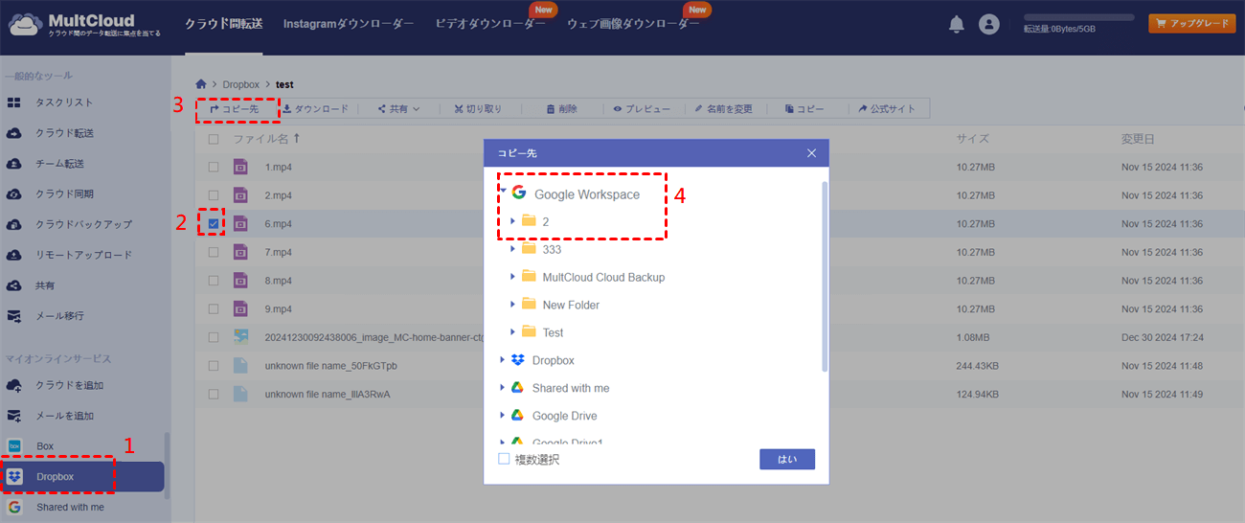Click the 公式サイト toolbar button
Screen dimensions: 1245x523
pyautogui.click(x=887, y=109)
